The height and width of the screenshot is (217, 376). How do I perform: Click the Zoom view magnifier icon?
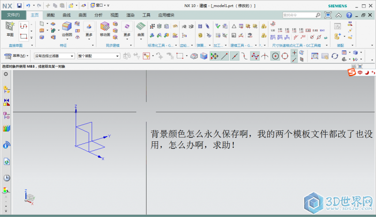[x=314, y=56]
